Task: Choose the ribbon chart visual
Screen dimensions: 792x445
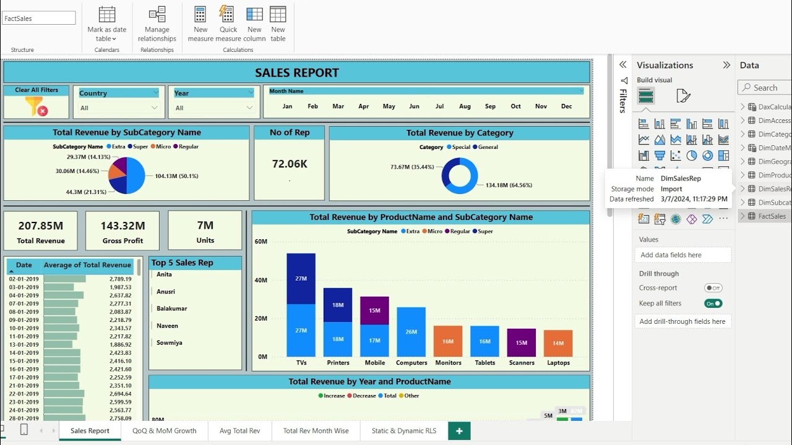Action: (723, 140)
